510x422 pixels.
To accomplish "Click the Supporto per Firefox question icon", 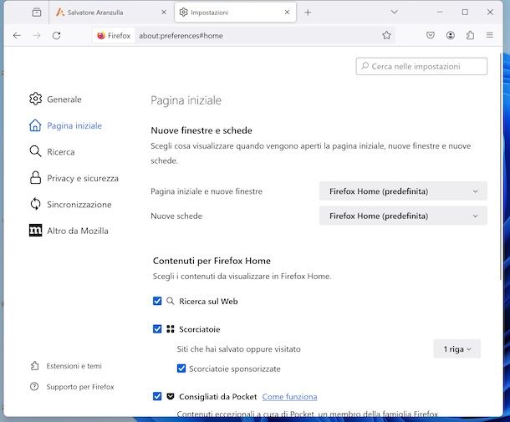I will 34,387.
